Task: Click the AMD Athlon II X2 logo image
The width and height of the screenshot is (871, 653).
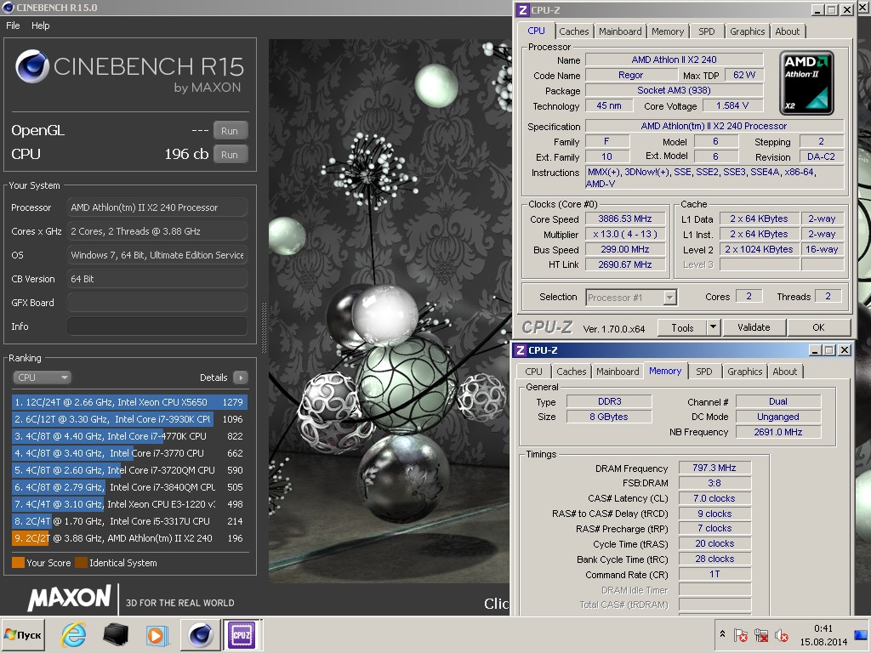Action: pyautogui.click(x=806, y=82)
